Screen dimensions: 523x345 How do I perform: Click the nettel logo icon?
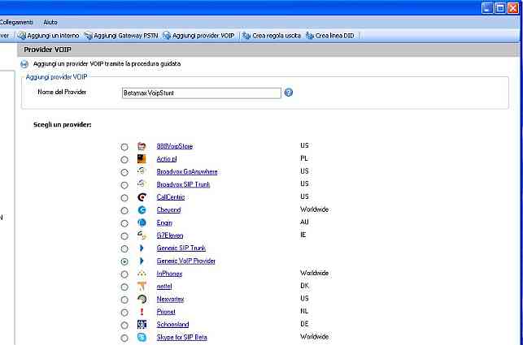click(142, 286)
